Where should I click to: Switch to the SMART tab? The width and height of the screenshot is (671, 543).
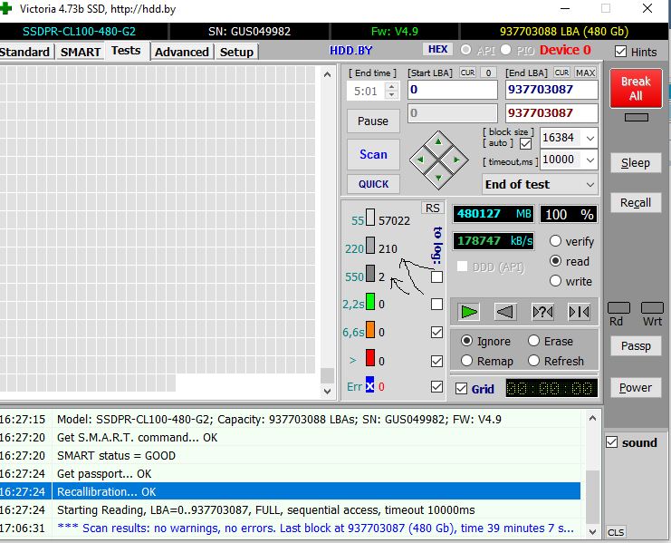pyautogui.click(x=81, y=52)
